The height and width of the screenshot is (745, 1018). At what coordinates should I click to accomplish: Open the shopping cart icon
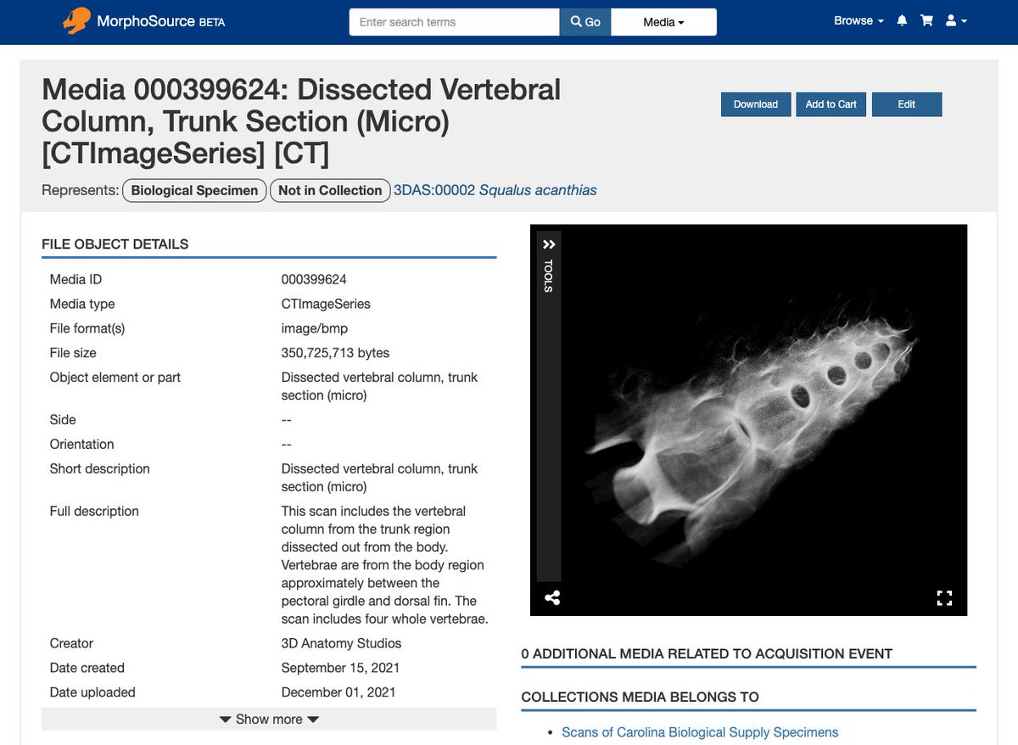926,21
